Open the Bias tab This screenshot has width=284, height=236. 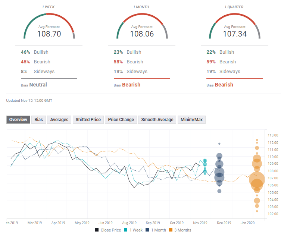pyautogui.click(x=38, y=120)
